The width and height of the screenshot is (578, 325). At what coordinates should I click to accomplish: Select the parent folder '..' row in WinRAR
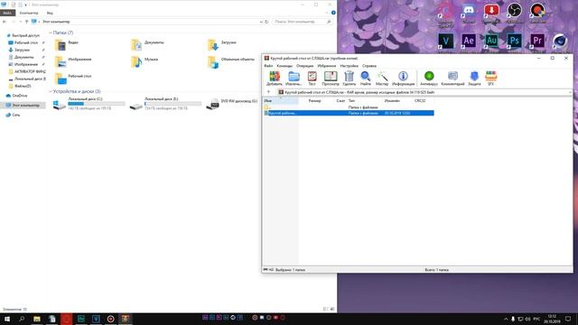pyautogui.click(x=349, y=107)
